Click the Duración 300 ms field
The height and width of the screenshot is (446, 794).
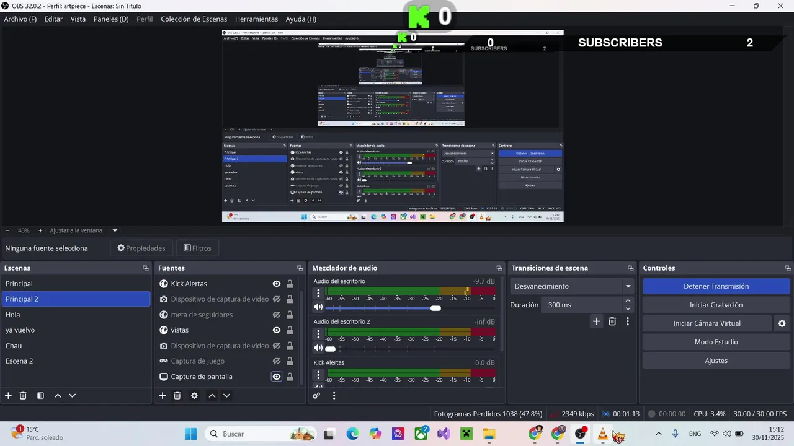pyautogui.click(x=581, y=305)
